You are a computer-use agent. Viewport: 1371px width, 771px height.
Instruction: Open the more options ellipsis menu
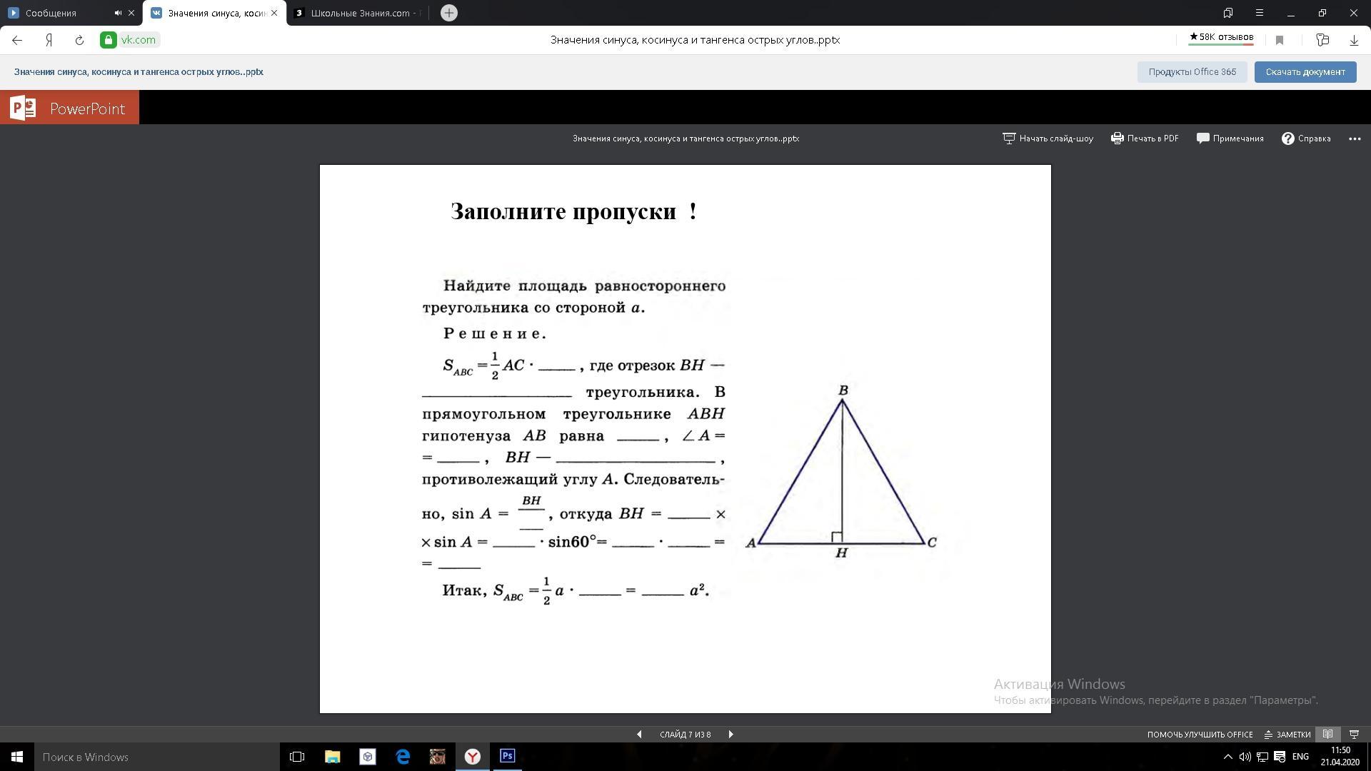click(1355, 138)
